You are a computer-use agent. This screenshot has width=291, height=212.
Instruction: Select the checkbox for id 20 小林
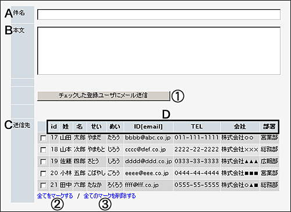[x=43, y=174]
